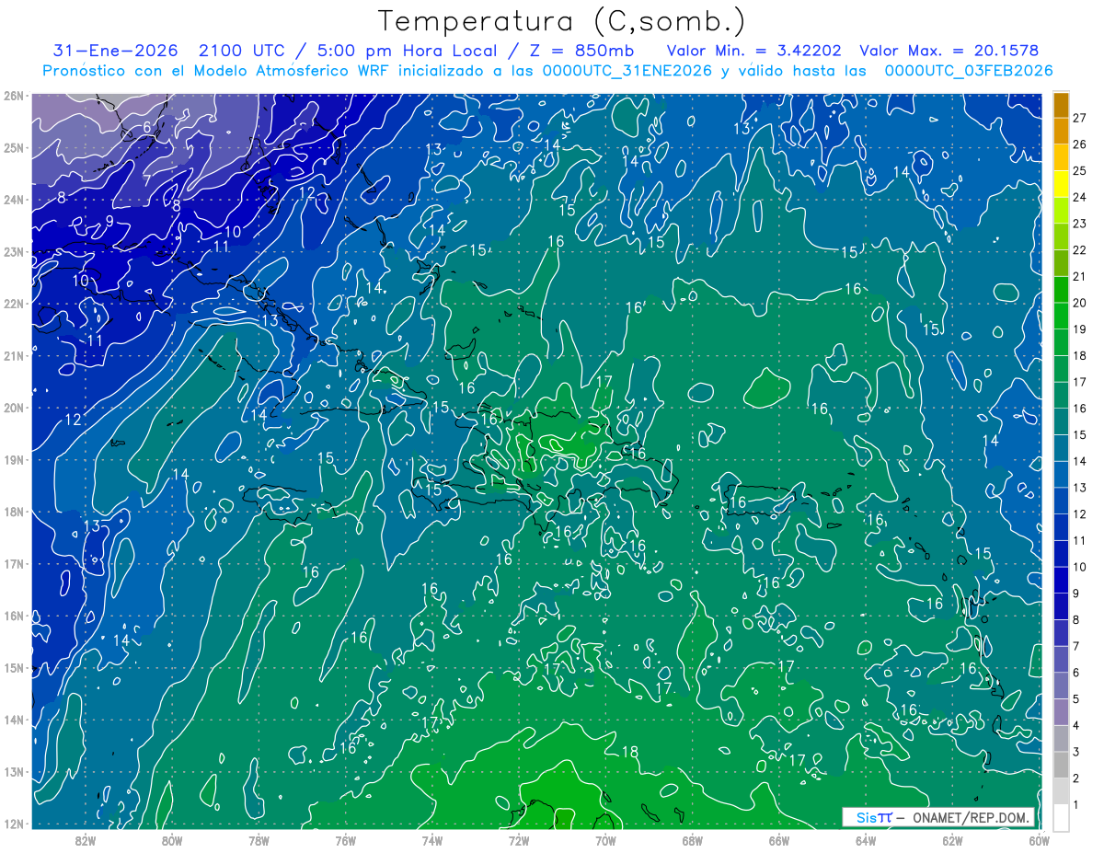
Task: Click the 23N latitude axis label
Action: (x=13, y=251)
